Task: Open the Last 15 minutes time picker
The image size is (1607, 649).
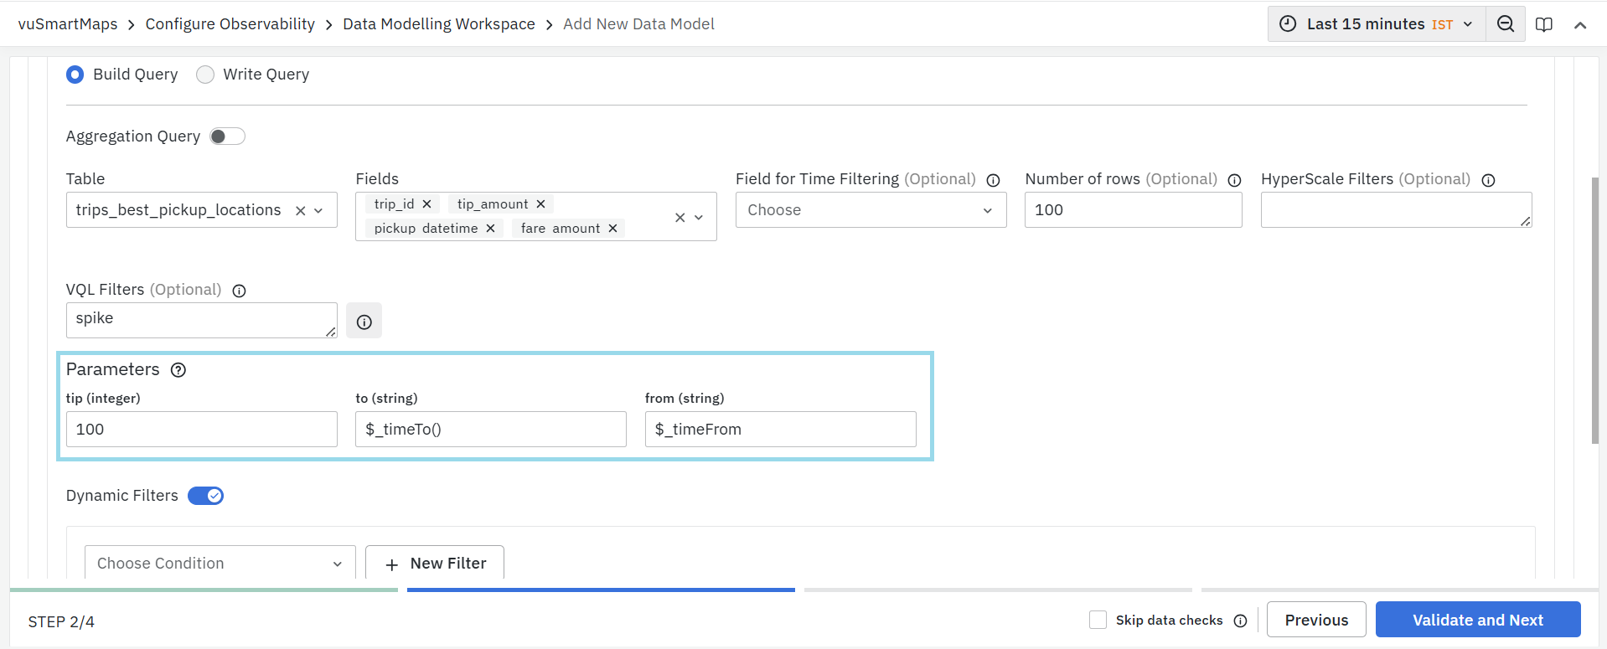Action: [1377, 24]
